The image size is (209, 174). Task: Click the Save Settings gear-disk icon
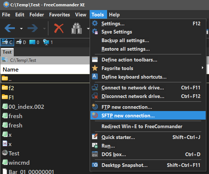pyautogui.click(x=95, y=32)
